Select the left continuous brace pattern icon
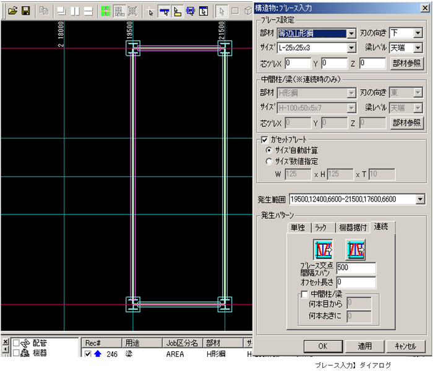The image size is (433, 371). click(323, 249)
